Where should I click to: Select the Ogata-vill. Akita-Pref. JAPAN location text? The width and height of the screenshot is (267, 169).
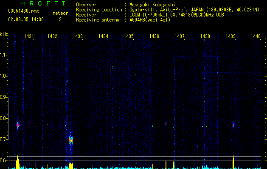[194, 10]
